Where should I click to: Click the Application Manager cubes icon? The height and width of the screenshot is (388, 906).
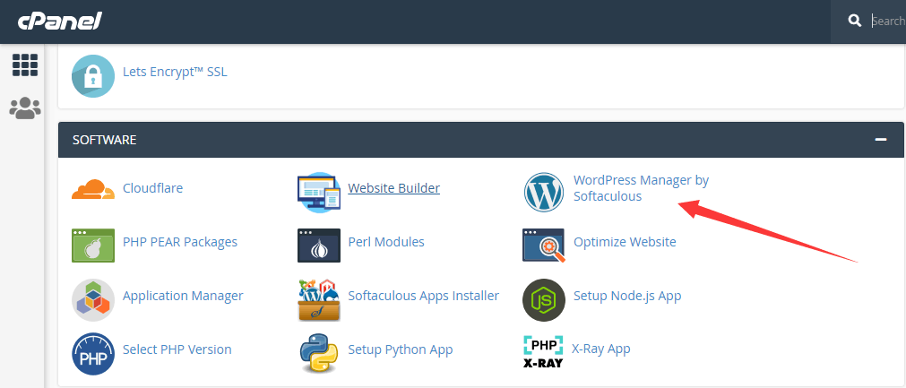(93, 300)
